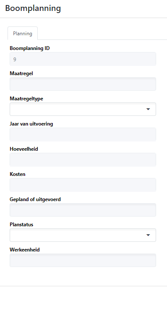Image resolution: width=167 pixels, height=314 pixels.
Task: Click the Boomplanning ID field showing 9
Action: [x=83, y=59]
